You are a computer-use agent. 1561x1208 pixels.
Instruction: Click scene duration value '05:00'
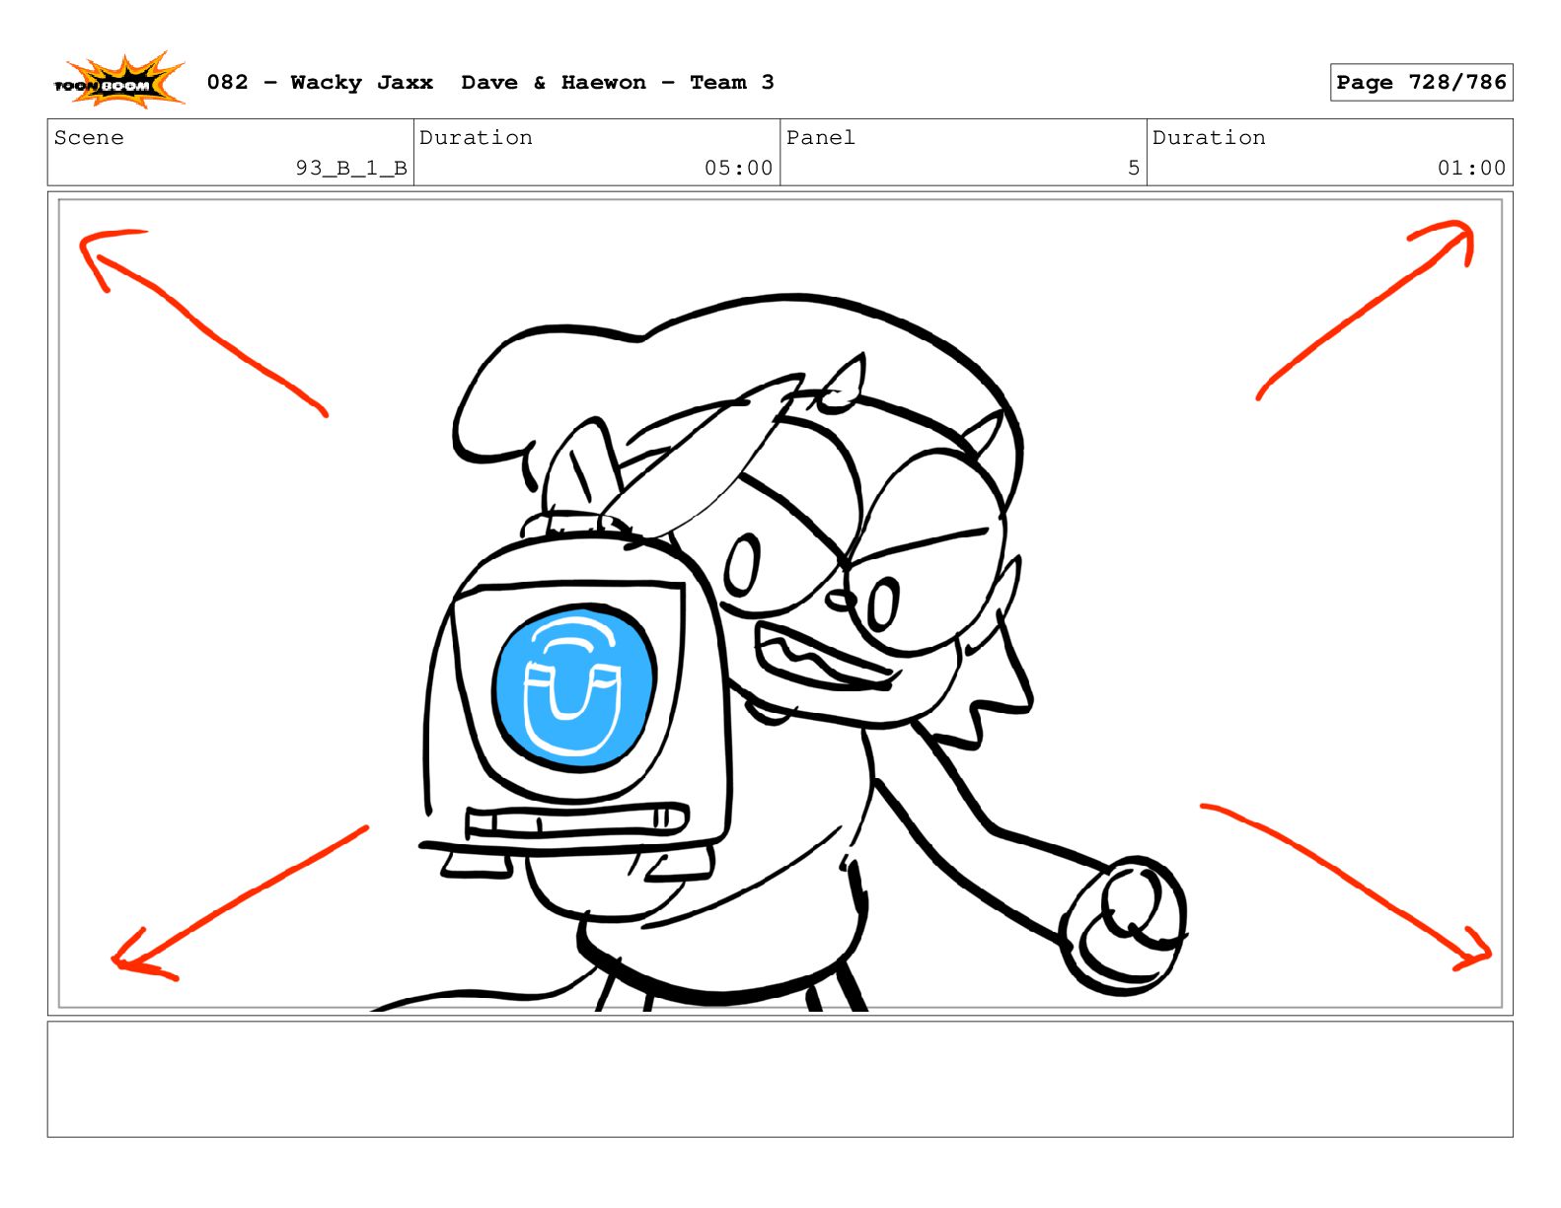[738, 169]
